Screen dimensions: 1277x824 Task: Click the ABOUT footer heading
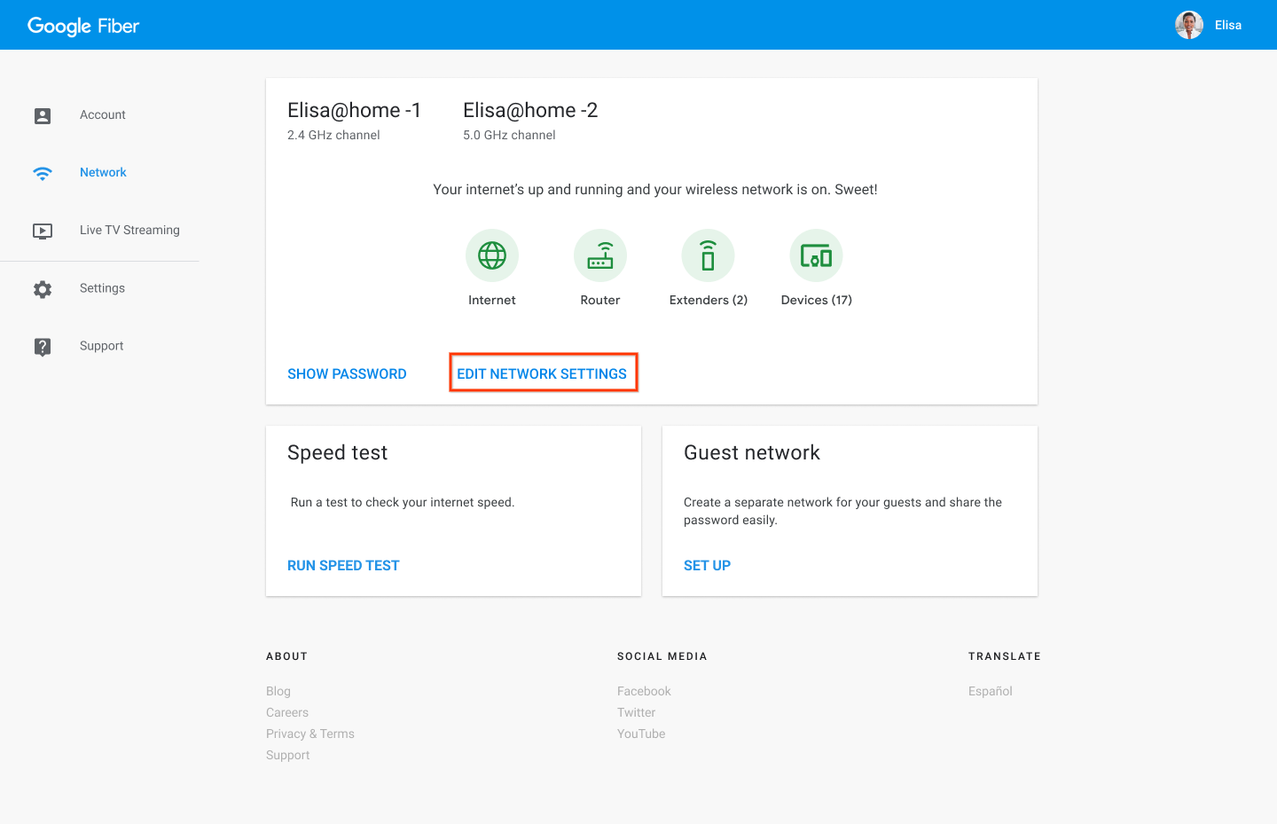click(287, 656)
